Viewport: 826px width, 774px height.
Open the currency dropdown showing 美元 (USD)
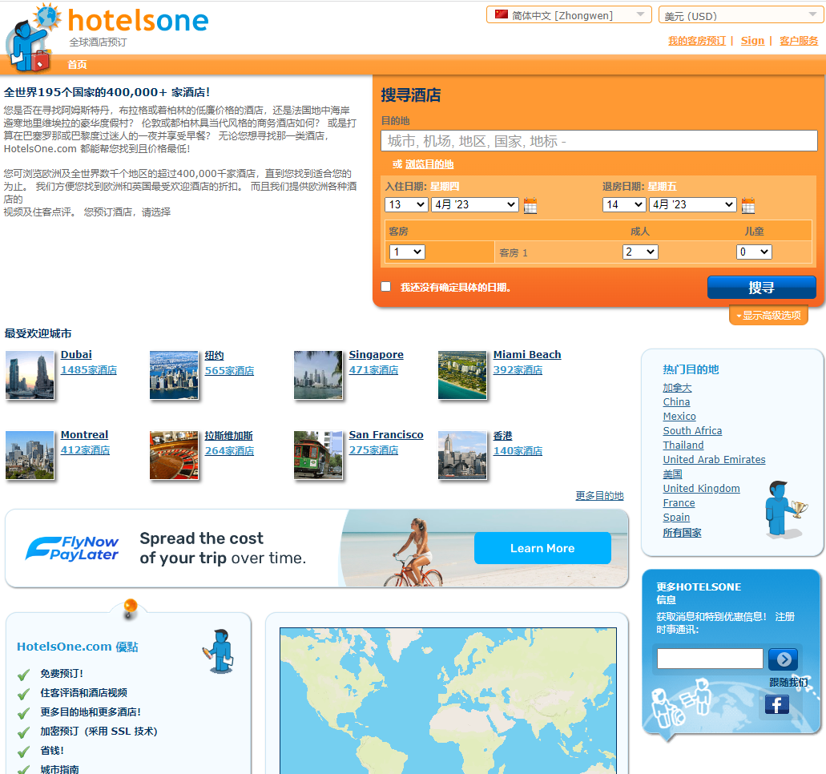click(739, 15)
